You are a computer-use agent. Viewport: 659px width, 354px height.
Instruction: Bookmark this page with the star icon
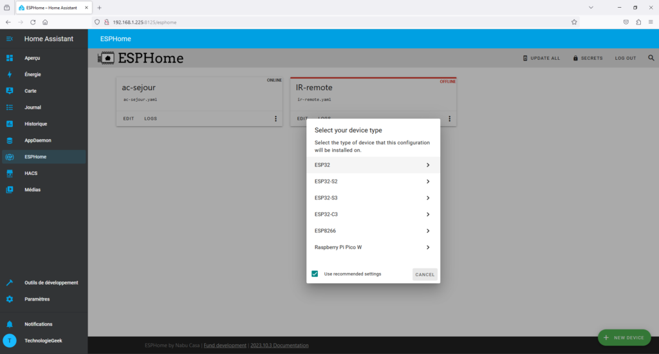click(574, 23)
